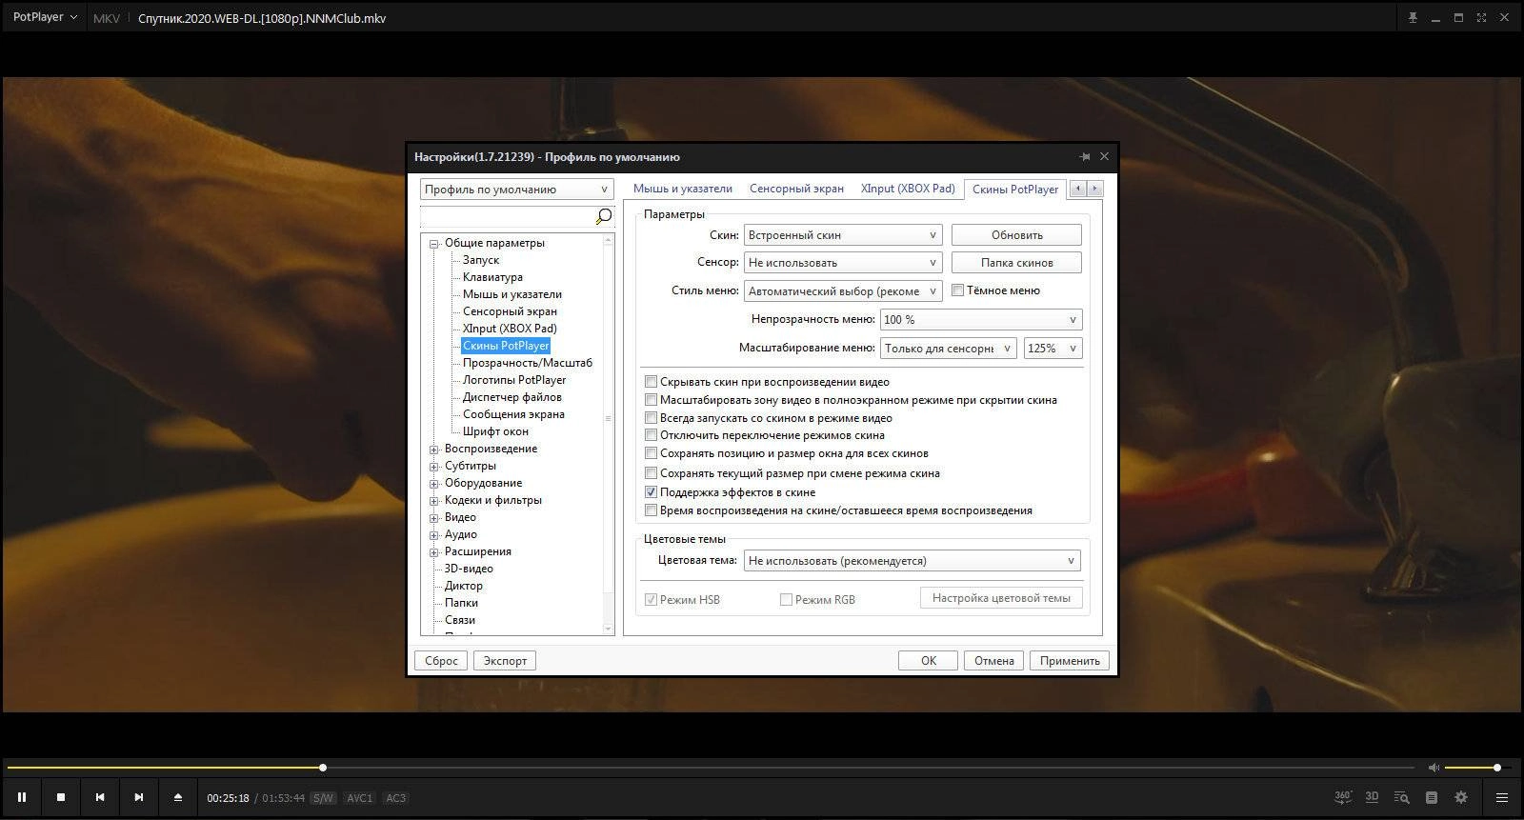This screenshot has width=1524, height=820.
Task: Toggle the playlist hamburger icon
Action: pyautogui.click(x=1502, y=797)
